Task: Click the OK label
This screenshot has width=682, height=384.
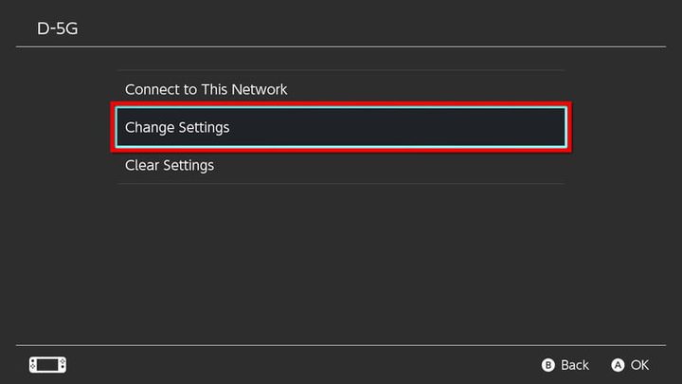Action: click(640, 365)
